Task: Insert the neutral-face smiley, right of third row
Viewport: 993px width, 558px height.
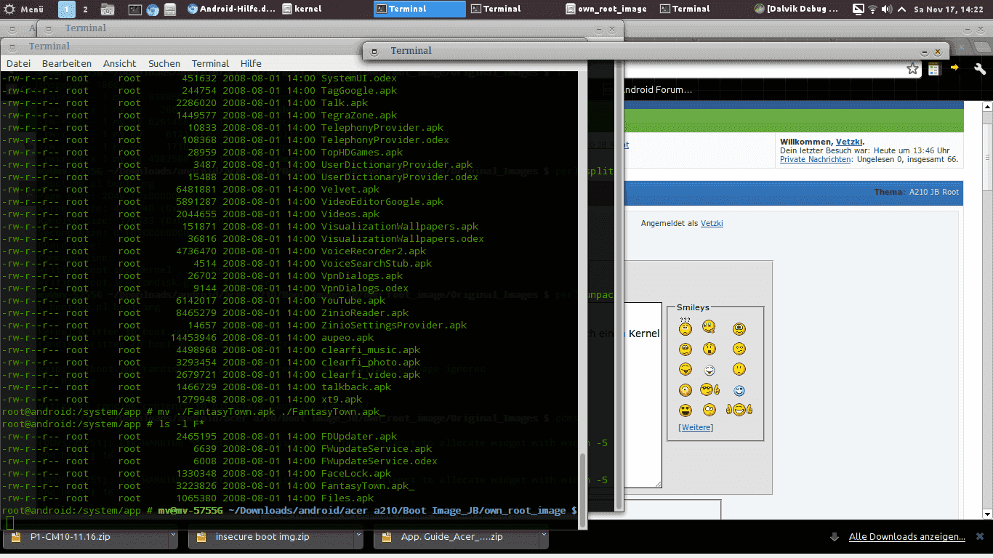Action: [739, 369]
